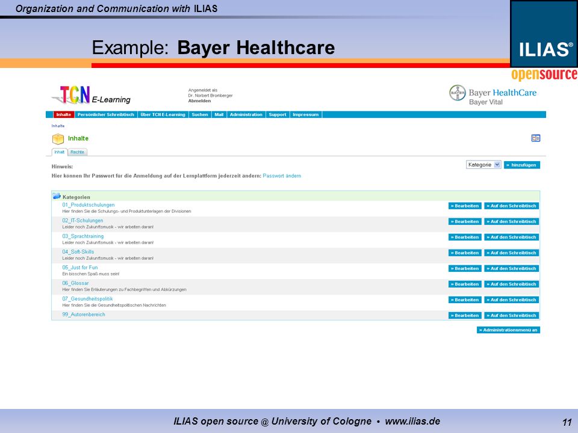Viewport: 578px width, 433px height.
Task: Click the Kategorien section header
Action: pos(295,196)
